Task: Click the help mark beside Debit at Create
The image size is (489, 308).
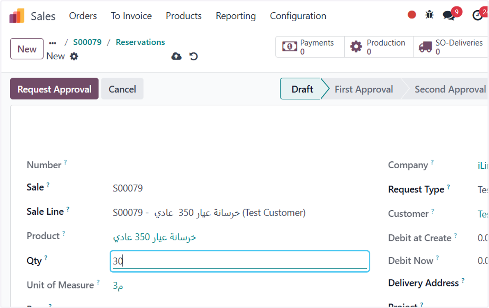Action: (x=455, y=235)
